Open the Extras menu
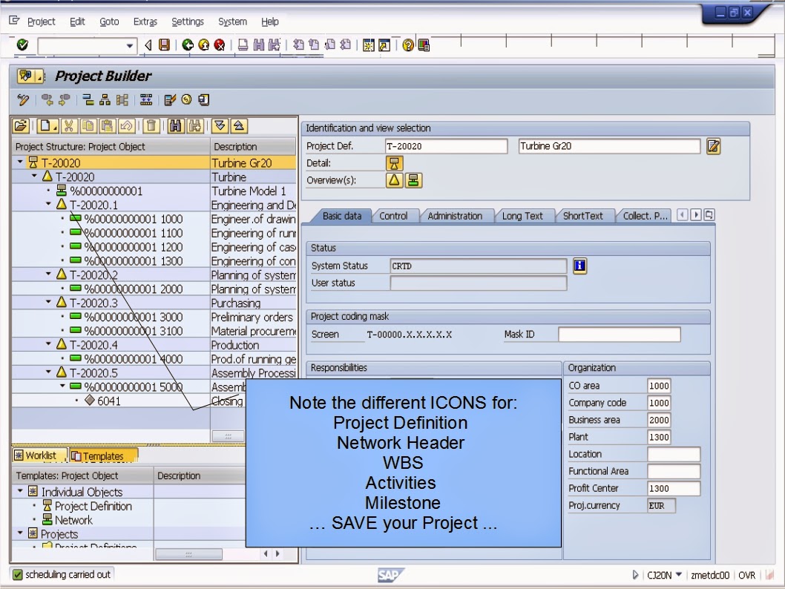 [x=145, y=22]
